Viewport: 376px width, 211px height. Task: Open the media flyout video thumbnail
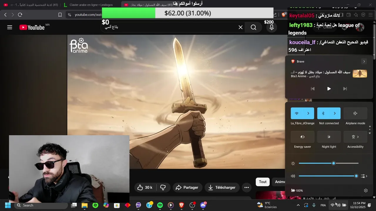(360, 74)
